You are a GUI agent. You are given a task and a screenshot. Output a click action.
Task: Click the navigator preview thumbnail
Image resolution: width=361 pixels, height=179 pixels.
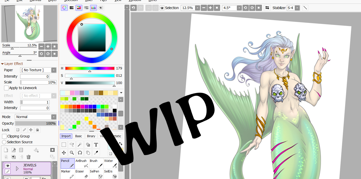(29, 24)
